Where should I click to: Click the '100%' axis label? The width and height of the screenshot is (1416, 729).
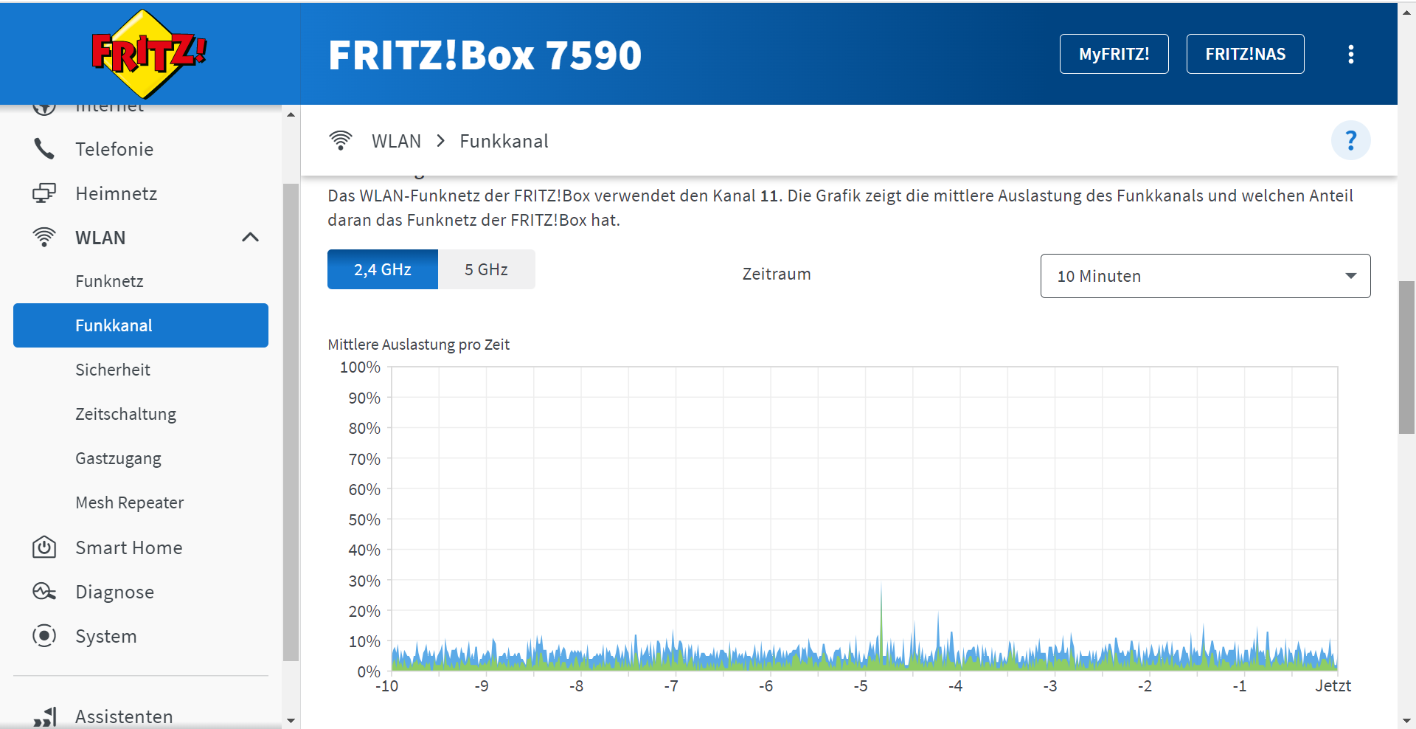point(360,367)
